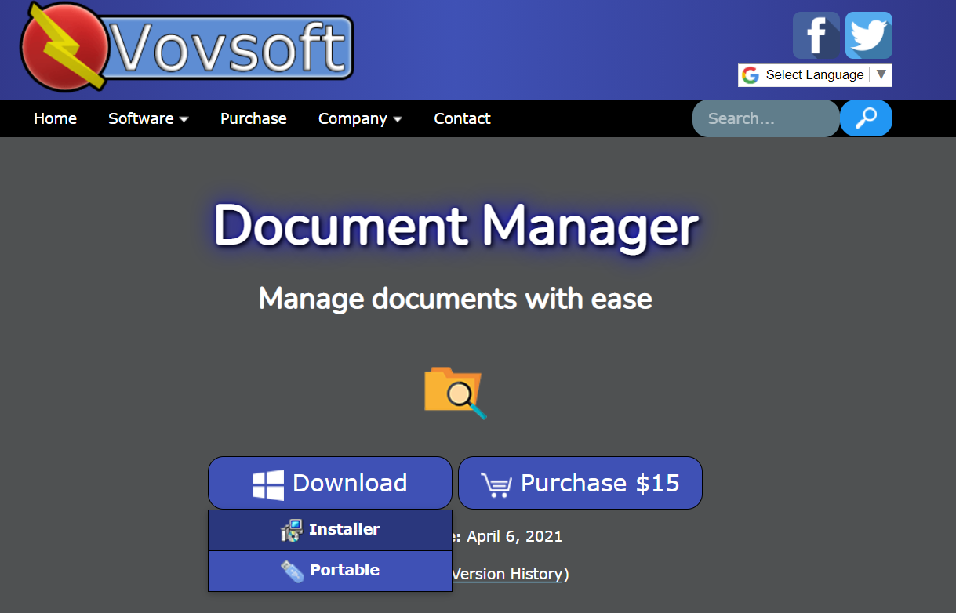Open the Purchase menu item

click(253, 118)
